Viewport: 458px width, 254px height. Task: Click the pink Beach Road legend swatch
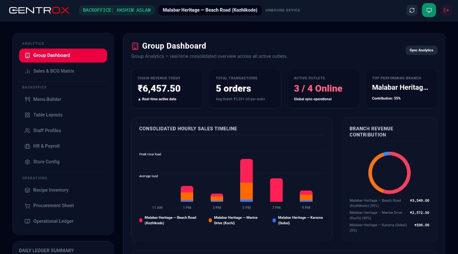point(141,221)
